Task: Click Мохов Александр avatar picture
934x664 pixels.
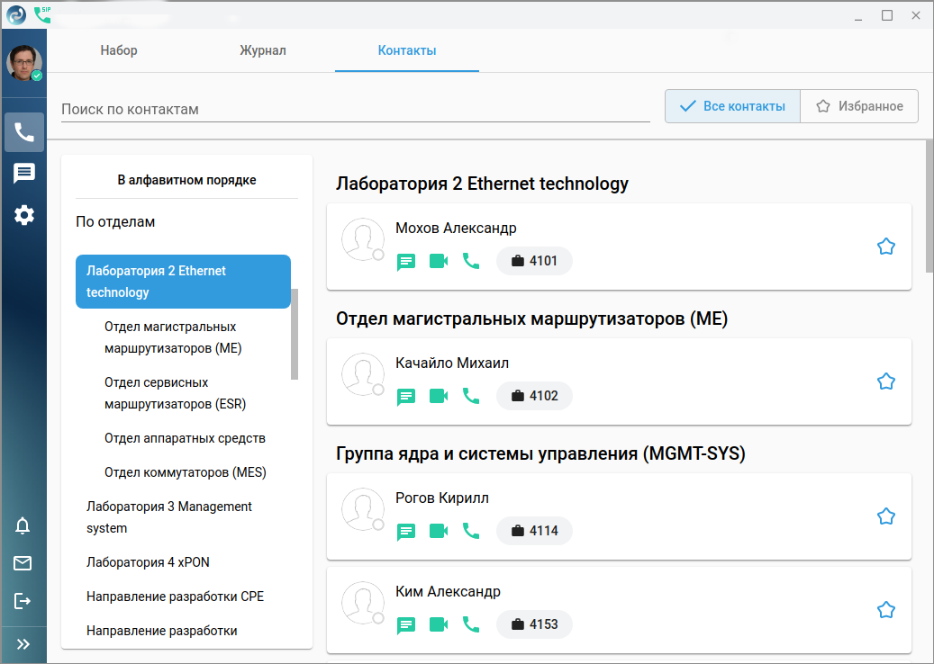Action: [x=363, y=239]
